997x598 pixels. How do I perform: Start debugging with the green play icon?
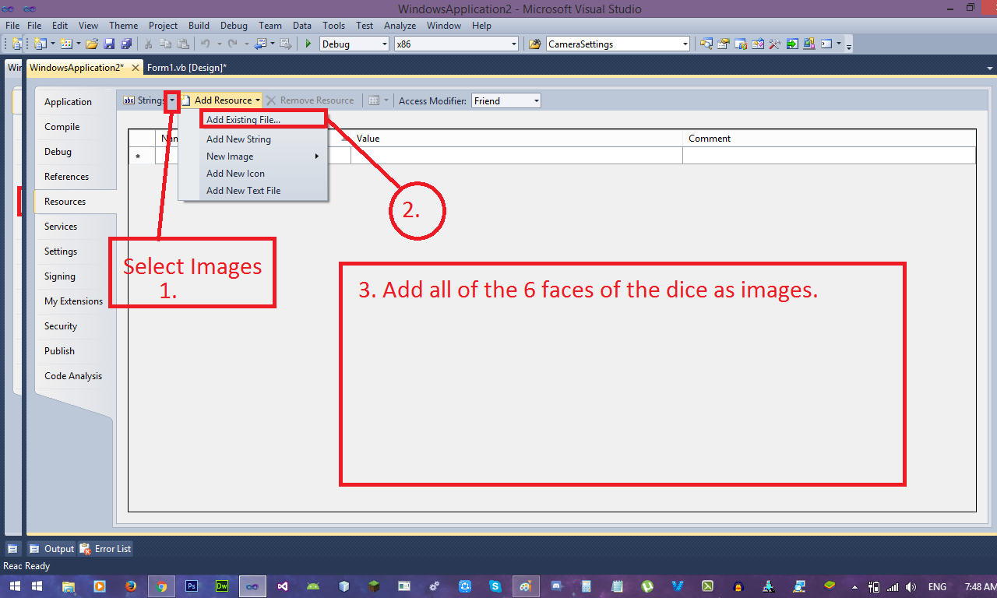(x=308, y=44)
